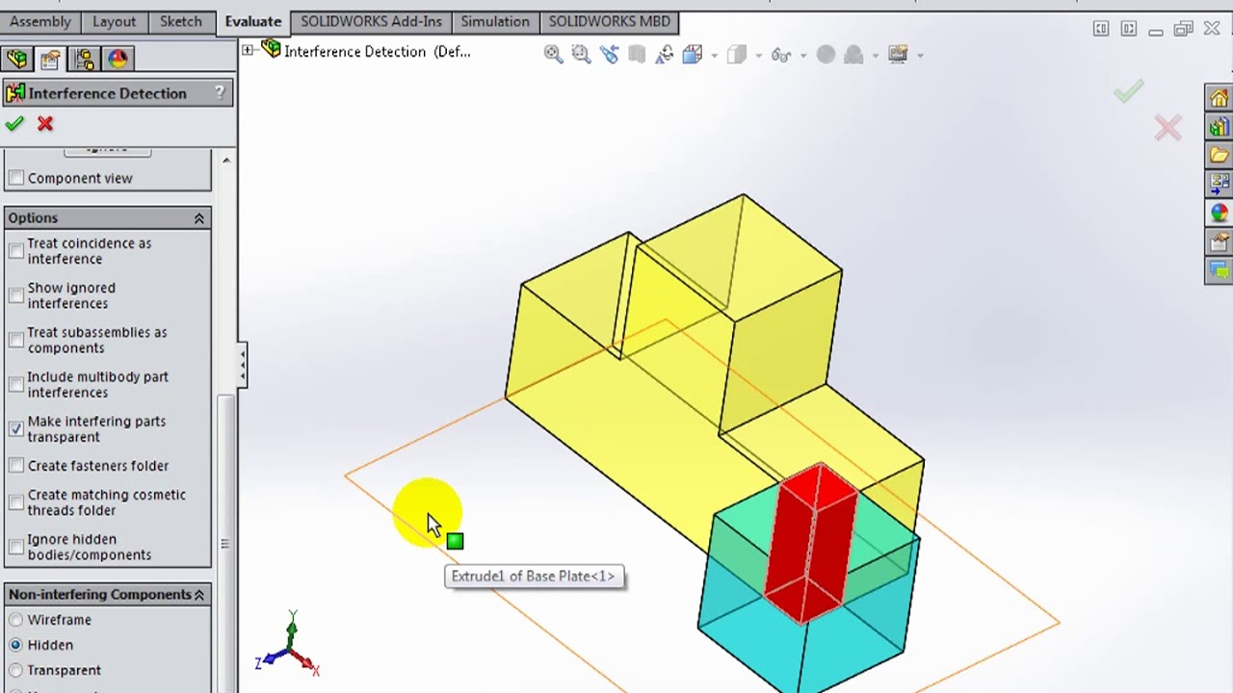Open the SOLIDWORKS Forum chat icon
The image size is (1233, 693).
pos(1219,269)
